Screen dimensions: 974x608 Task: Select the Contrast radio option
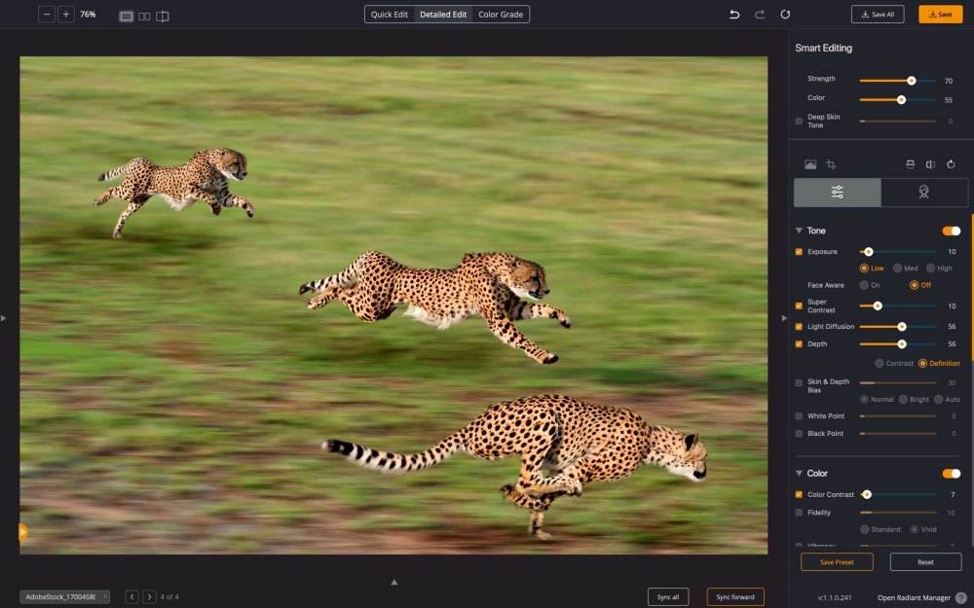(880, 363)
